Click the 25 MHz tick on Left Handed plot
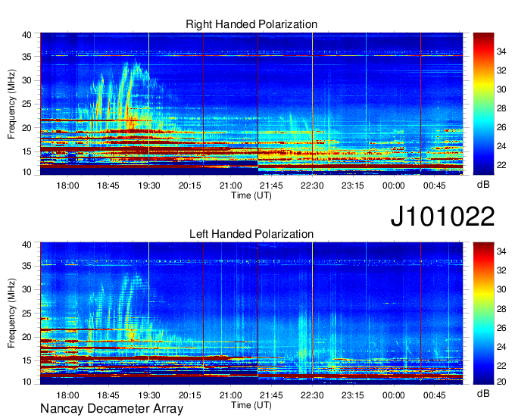 pos(27,313)
